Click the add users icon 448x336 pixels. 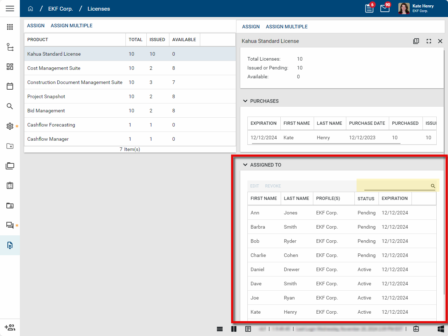(x=10, y=327)
